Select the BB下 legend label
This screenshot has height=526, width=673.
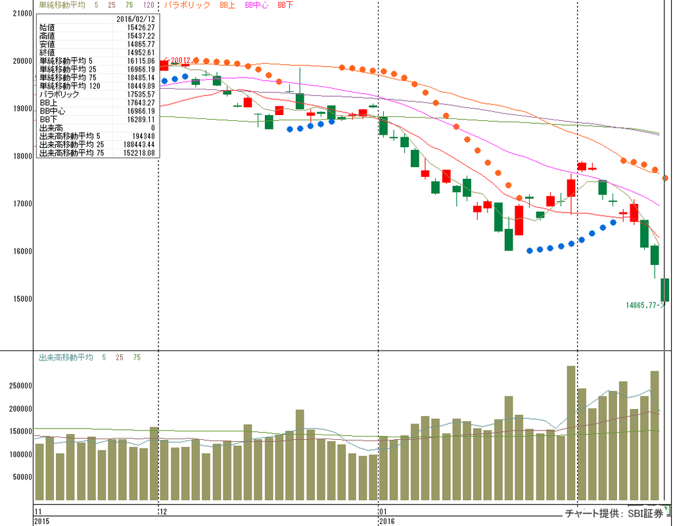pos(285,5)
